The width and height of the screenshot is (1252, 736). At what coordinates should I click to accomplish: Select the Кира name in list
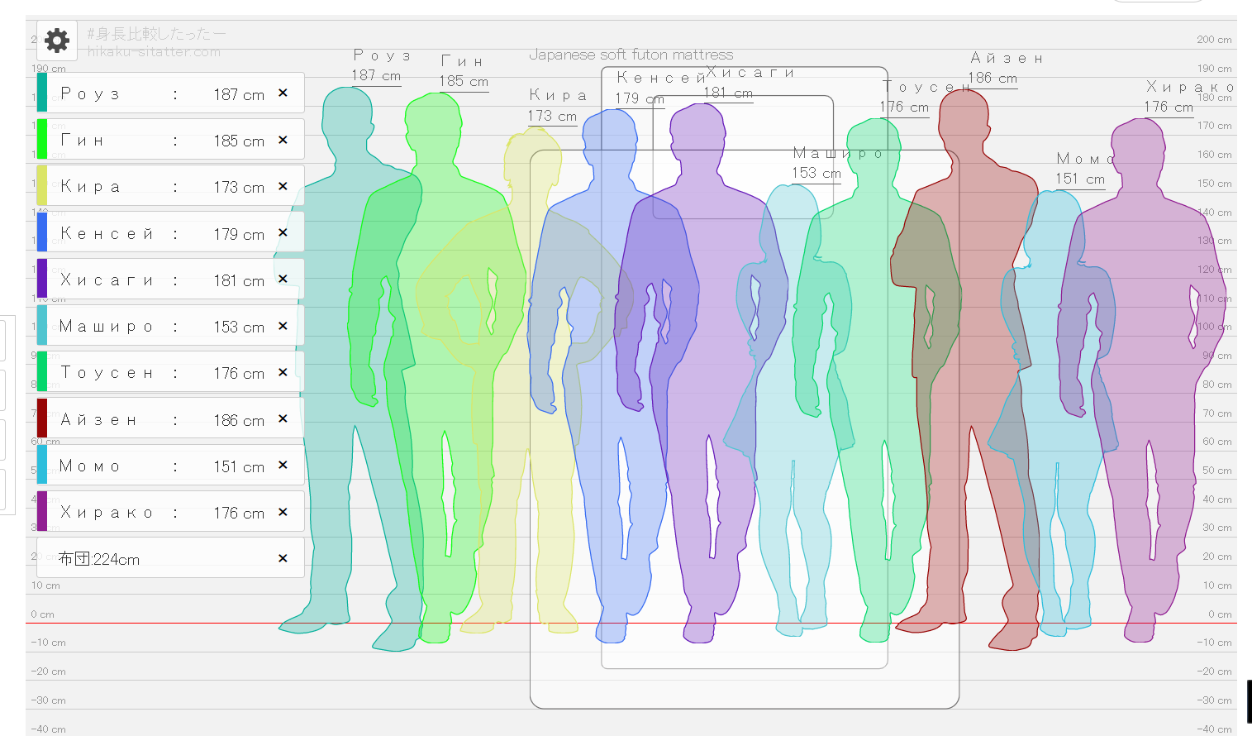[x=90, y=187]
